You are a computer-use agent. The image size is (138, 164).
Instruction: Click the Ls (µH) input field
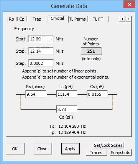tap(67, 94)
